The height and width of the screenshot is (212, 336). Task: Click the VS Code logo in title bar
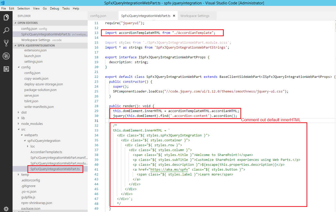3,3
